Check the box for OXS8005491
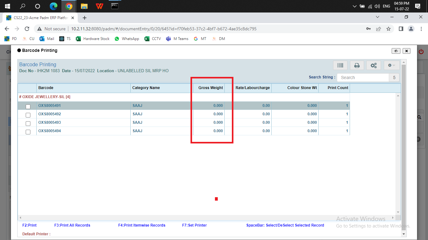The width and height of the screenshot is (428, 240). pos(28,107)
